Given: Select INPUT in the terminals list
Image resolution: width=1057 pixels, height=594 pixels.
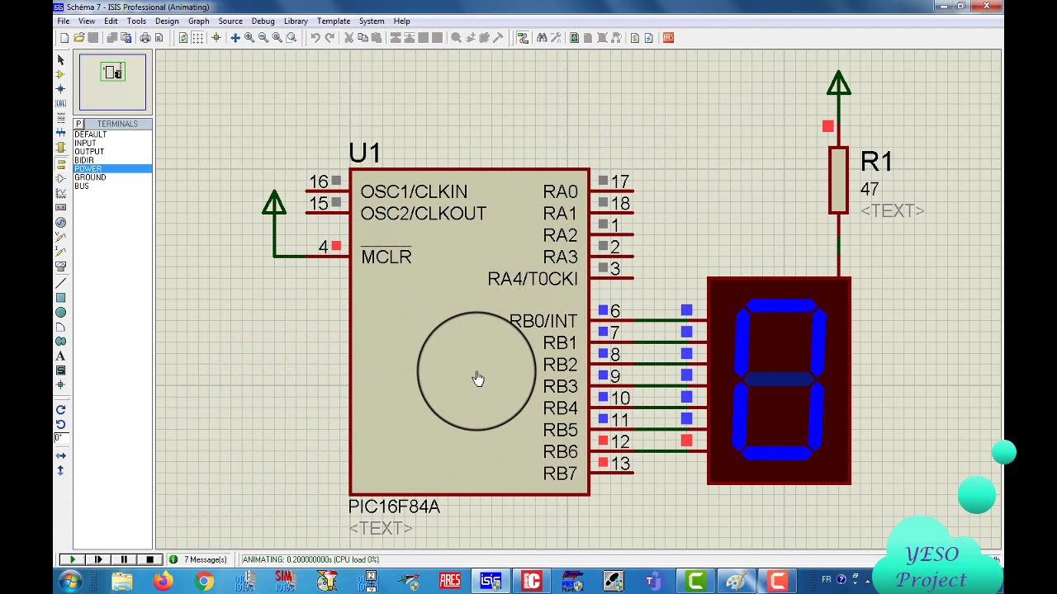Looking at the screenshot, I should pyautogui.click(x=112, y=143).
